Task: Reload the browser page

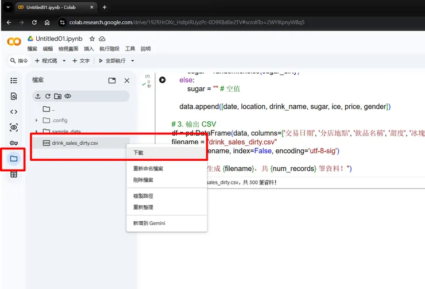Action: [34, 22]
